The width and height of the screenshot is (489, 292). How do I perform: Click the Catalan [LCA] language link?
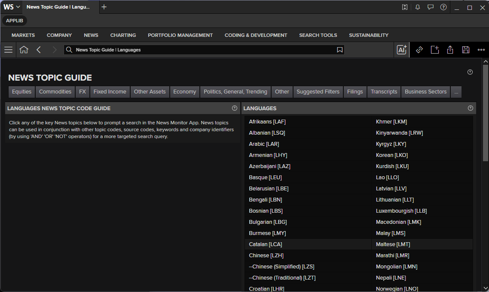tap(266, 244)
